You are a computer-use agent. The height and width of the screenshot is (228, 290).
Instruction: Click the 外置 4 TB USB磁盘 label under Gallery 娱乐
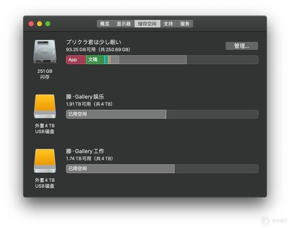pos(45,129)
